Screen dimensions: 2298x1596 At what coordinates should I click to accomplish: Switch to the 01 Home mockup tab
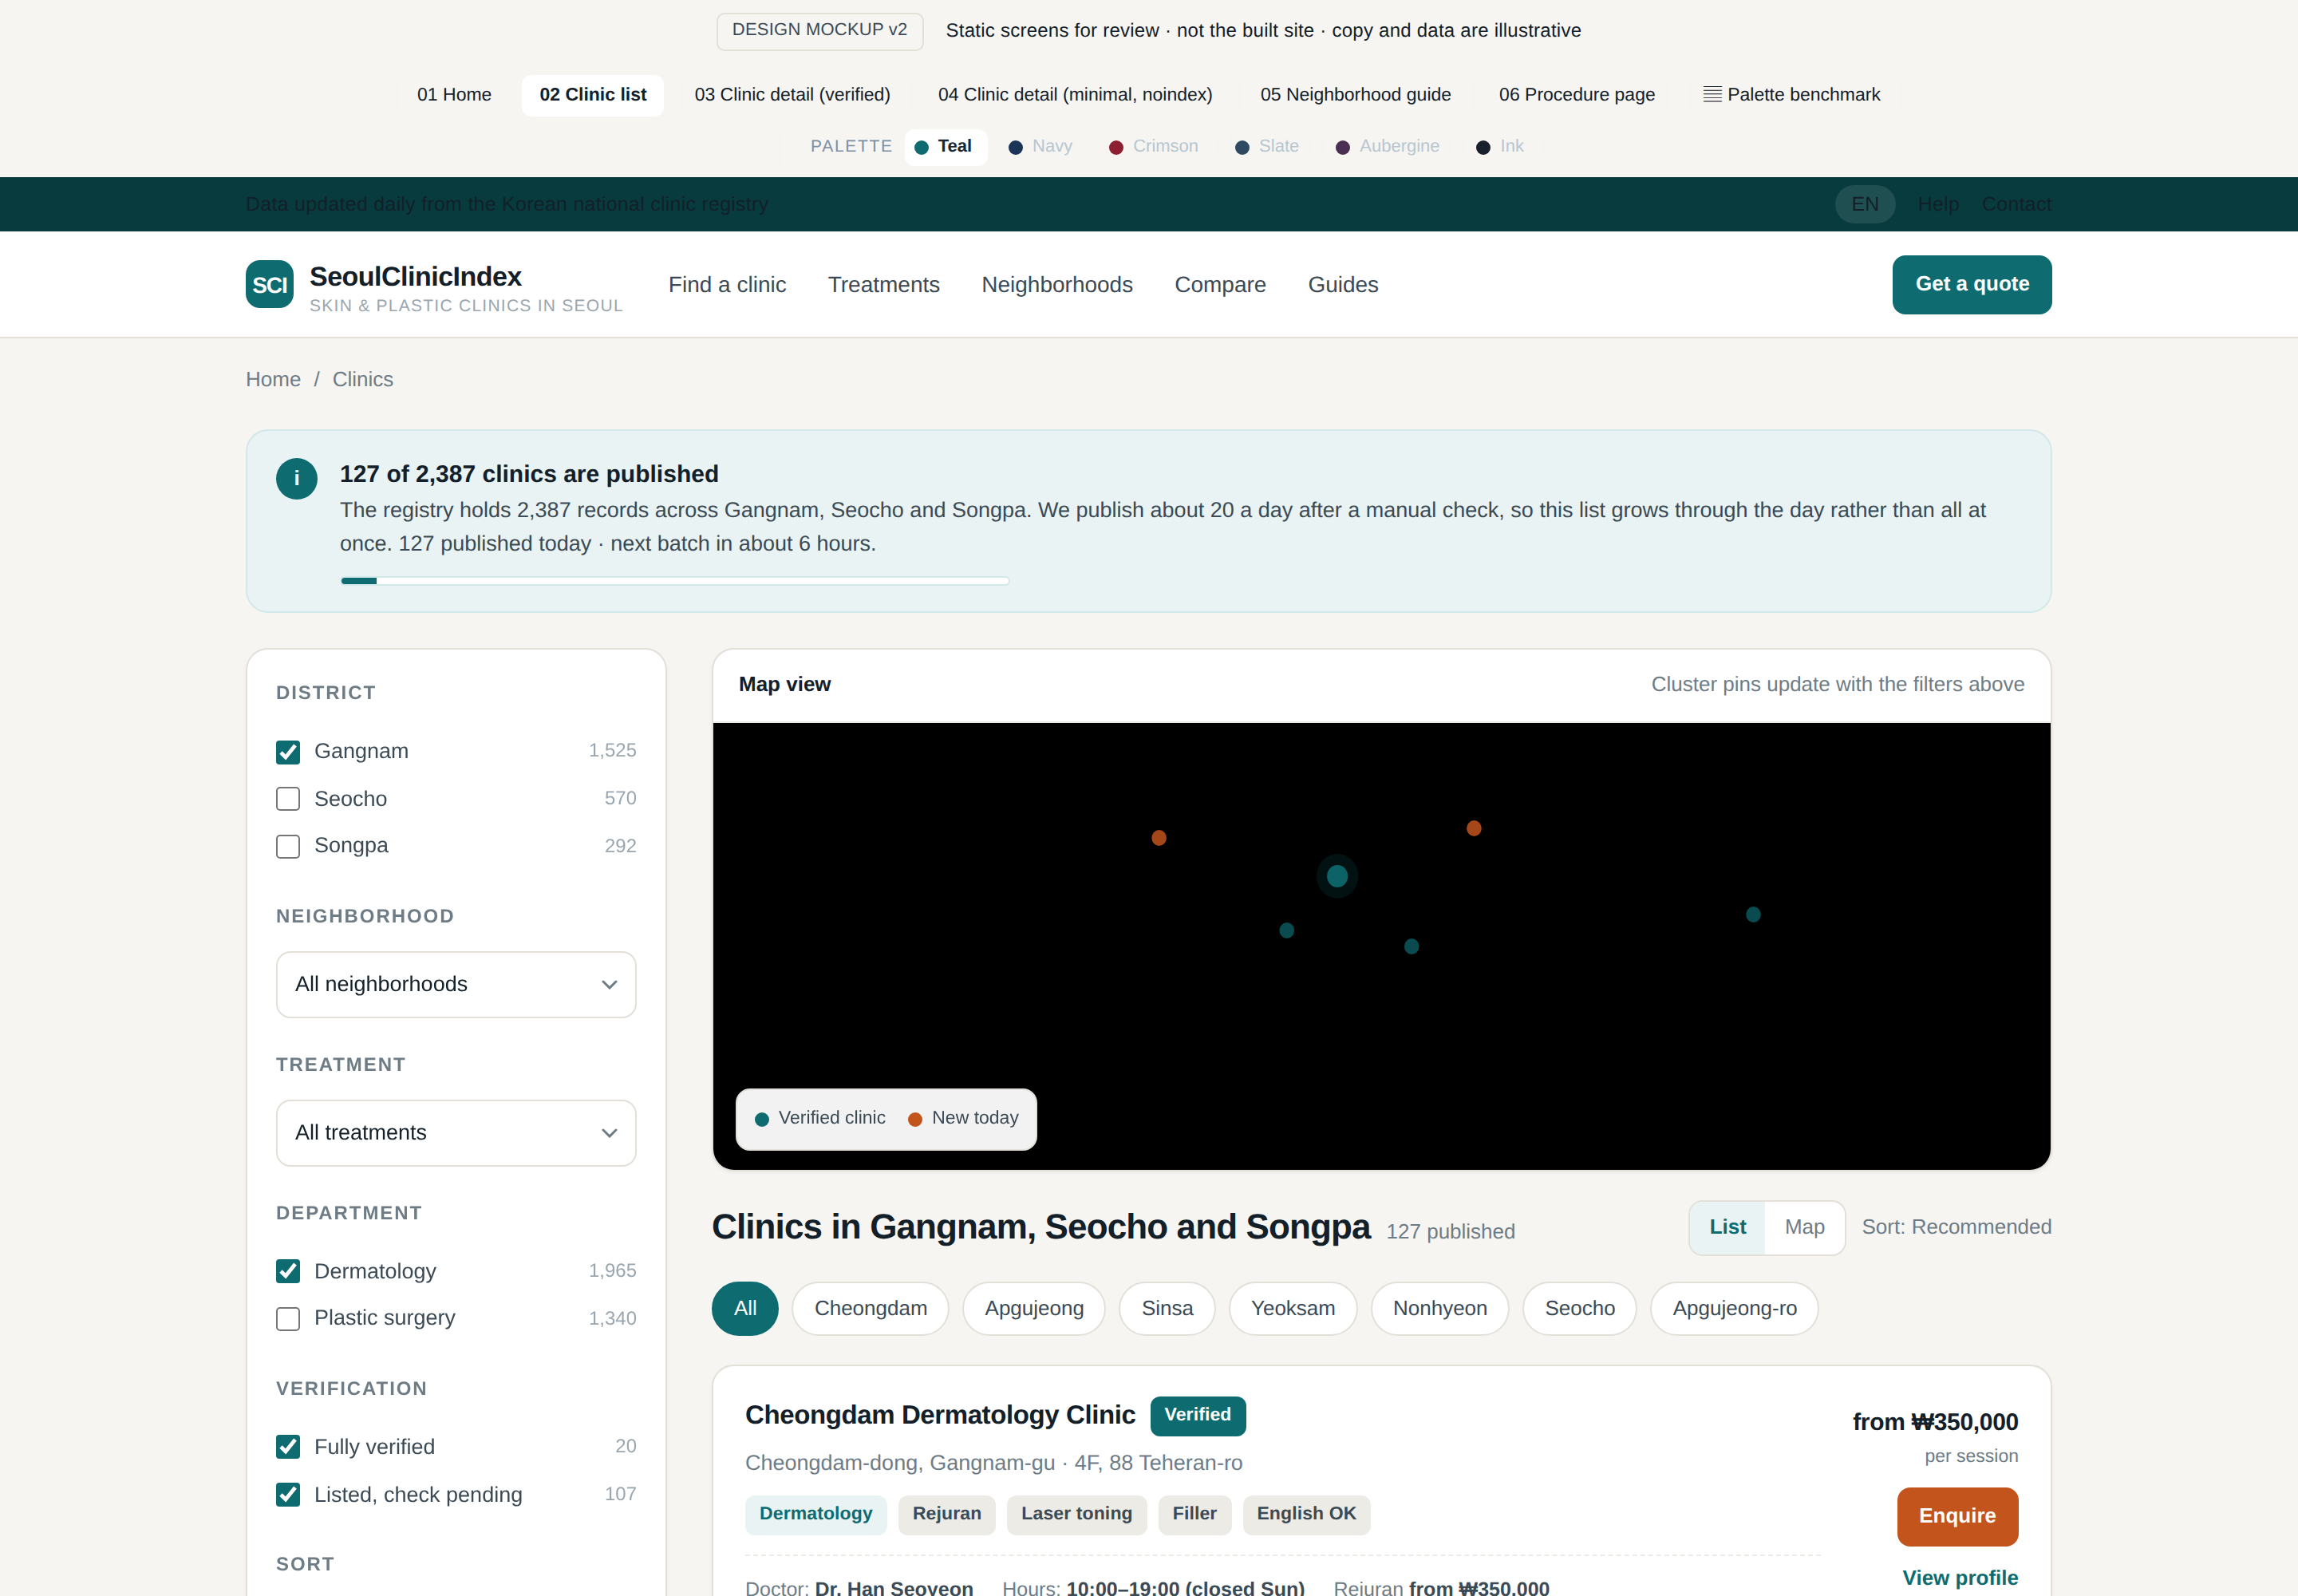tap(454, 95)
